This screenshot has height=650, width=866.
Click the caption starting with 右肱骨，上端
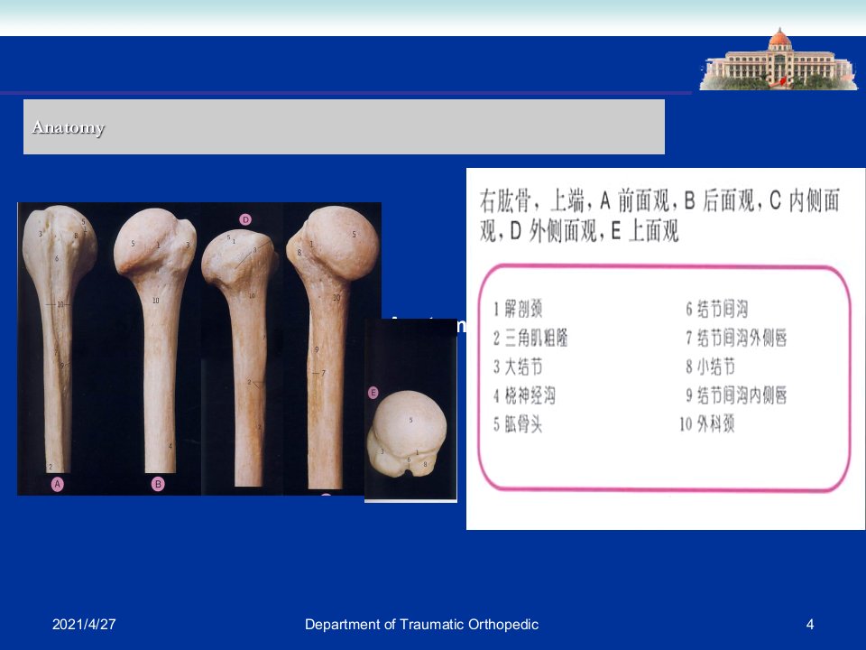(x=660, y=216)
